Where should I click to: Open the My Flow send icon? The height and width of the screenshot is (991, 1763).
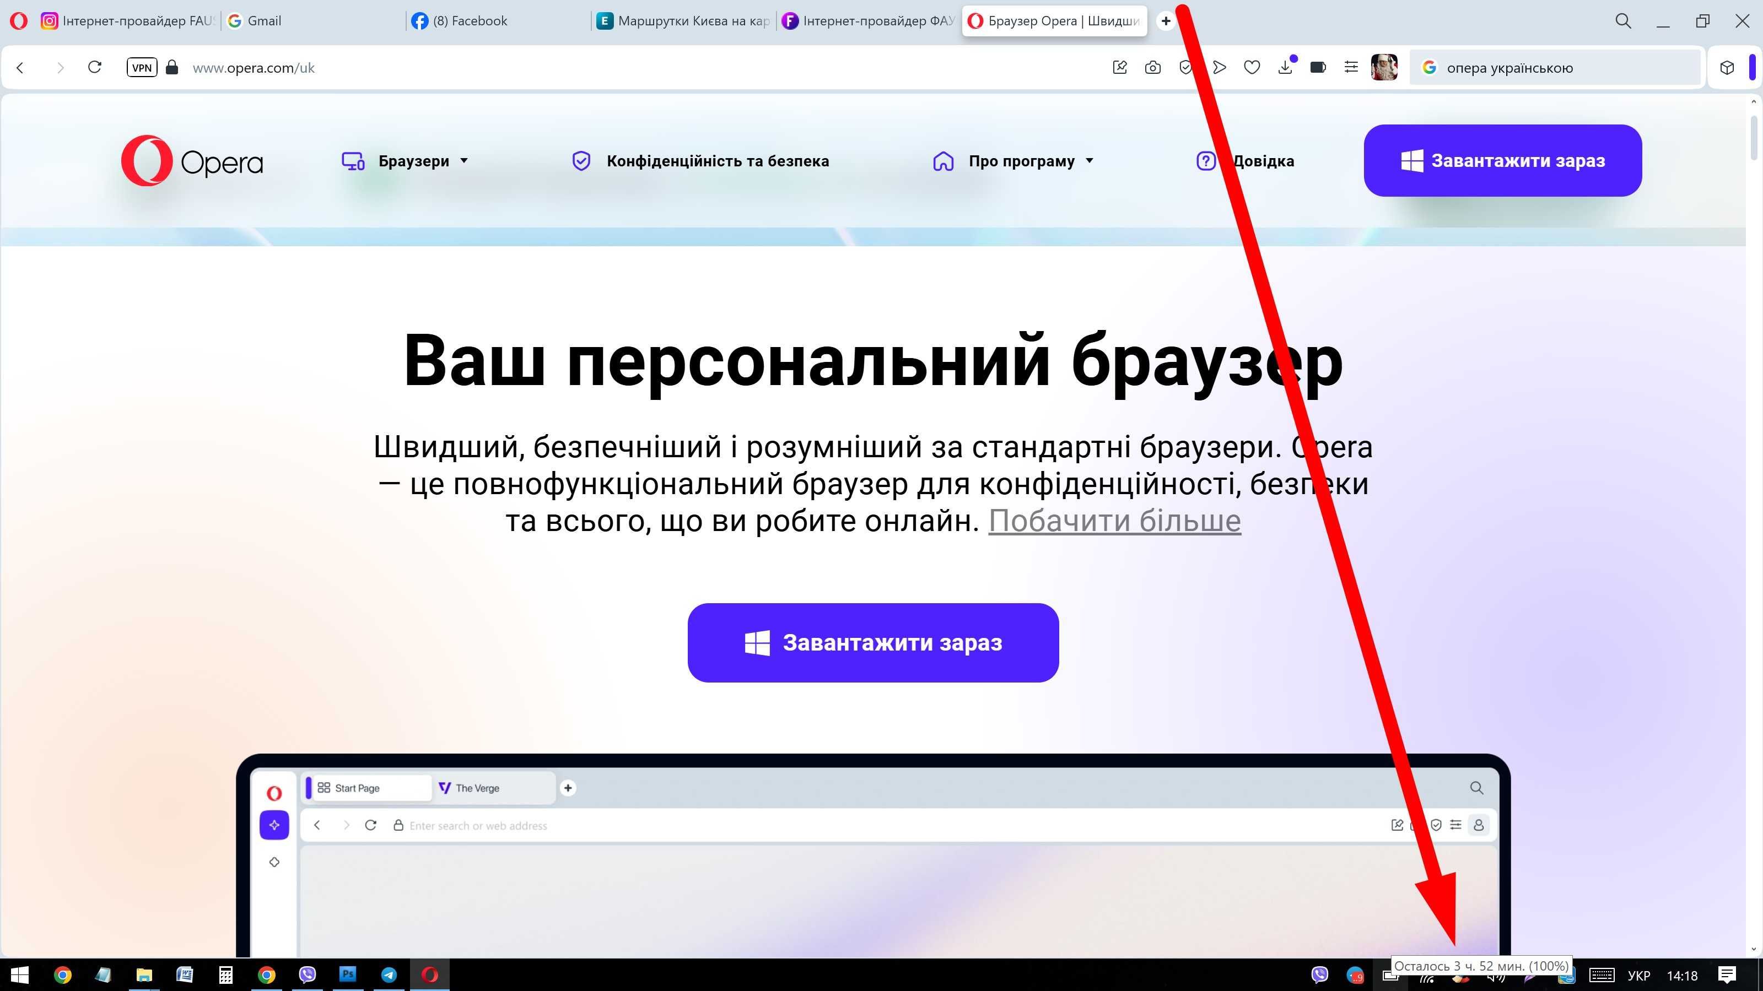coord(1219,67)
